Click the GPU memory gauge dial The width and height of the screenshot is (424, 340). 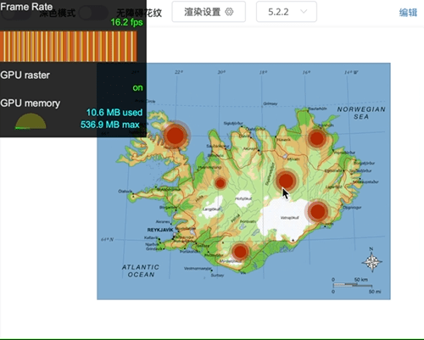tap(31, 121)
